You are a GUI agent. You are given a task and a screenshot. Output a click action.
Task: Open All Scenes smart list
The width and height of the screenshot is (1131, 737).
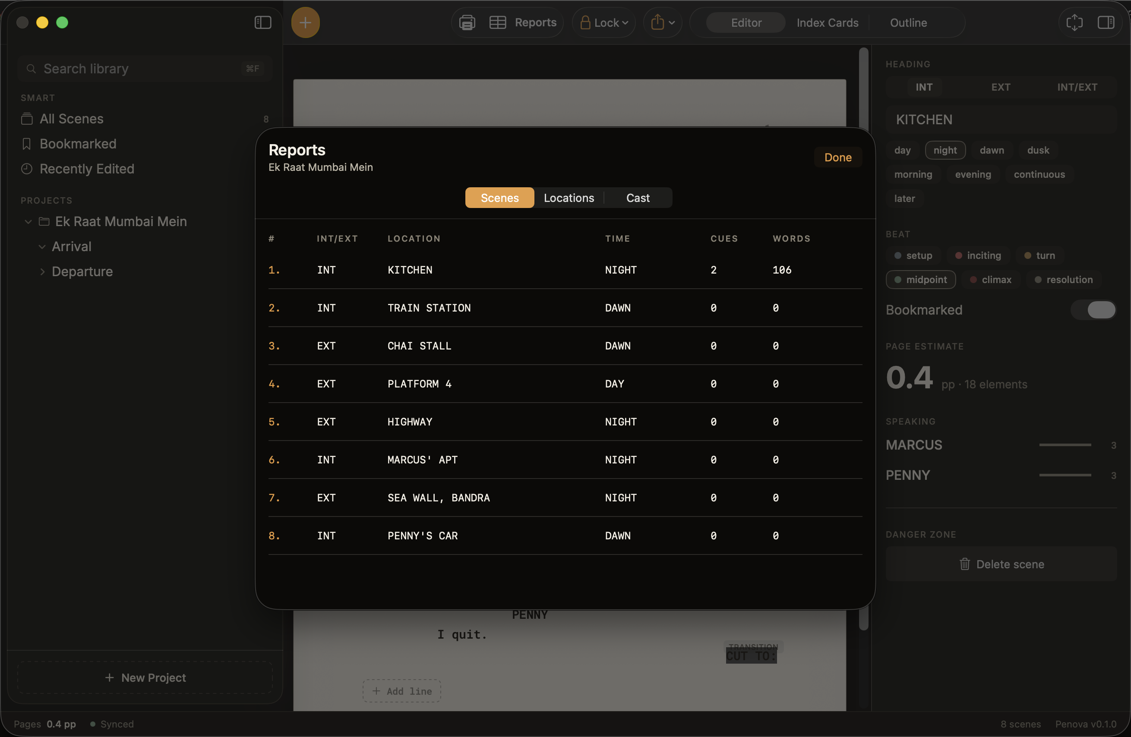coord(145,119)
